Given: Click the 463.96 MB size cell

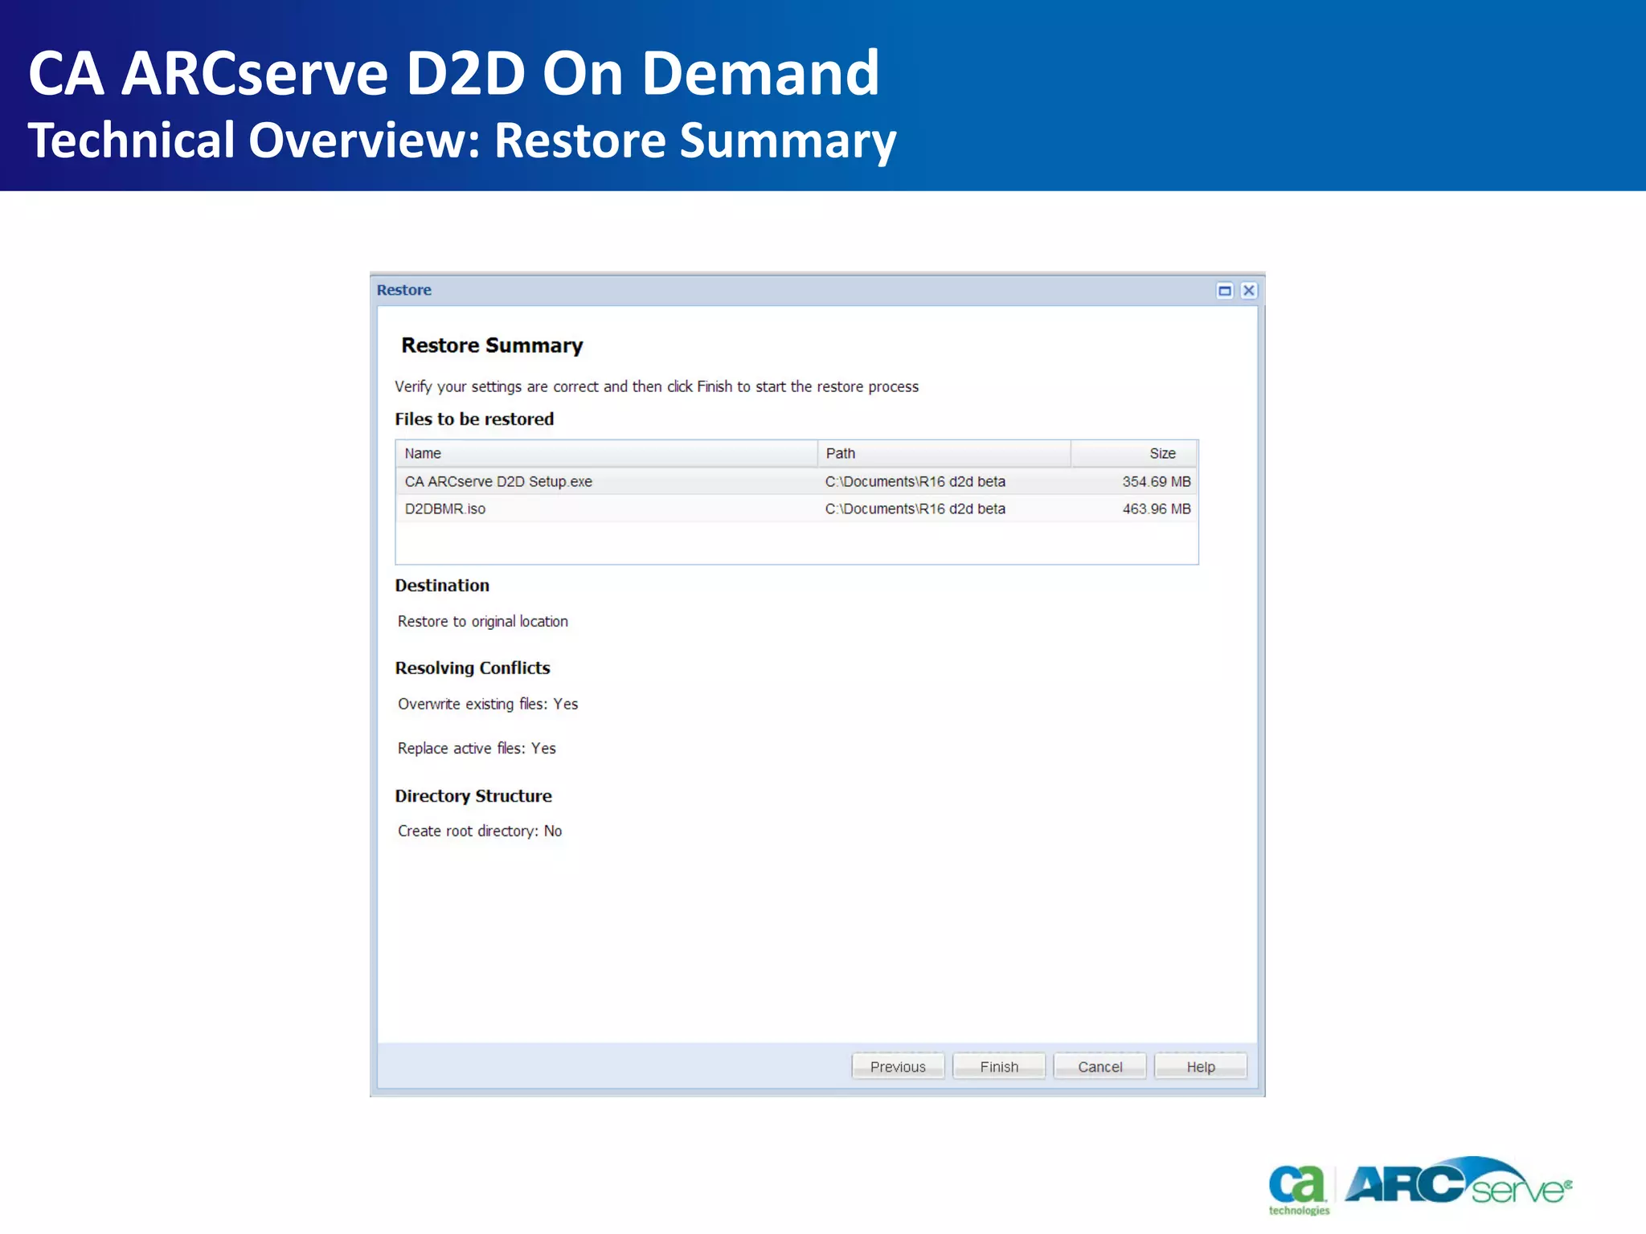Looking at the screenshot, I should click(x=1157, y=509).
